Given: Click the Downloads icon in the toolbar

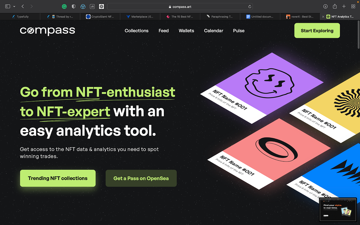Looking at the screenshot, I should click(325, 6).
